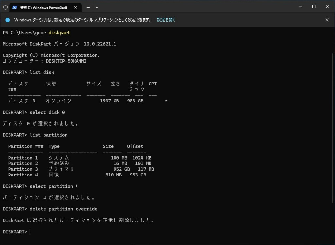Close the 管理者: Windows PowerShell tab
Viewport: 335px width, 245px height.
pos(76,7)
